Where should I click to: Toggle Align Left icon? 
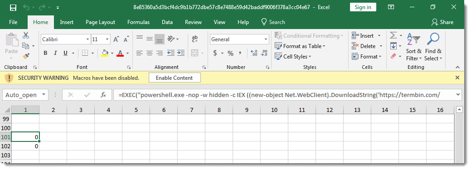(139, 53)
